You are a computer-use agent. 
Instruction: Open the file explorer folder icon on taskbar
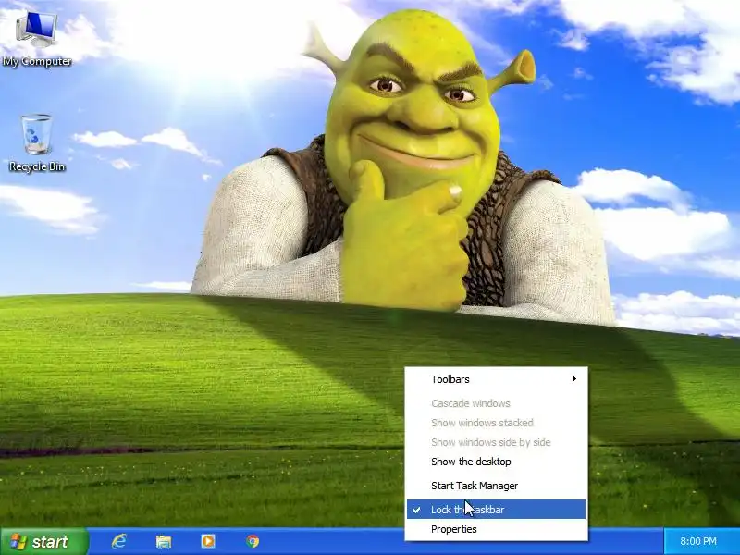[x=164, y=541]
